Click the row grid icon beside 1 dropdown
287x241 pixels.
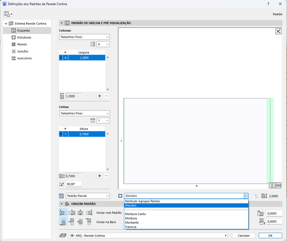tap(93, 120)
